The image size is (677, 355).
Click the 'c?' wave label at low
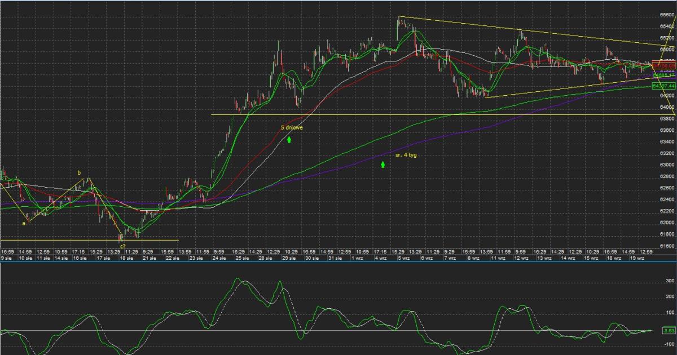pyautogui.click(x=122, y=247)
